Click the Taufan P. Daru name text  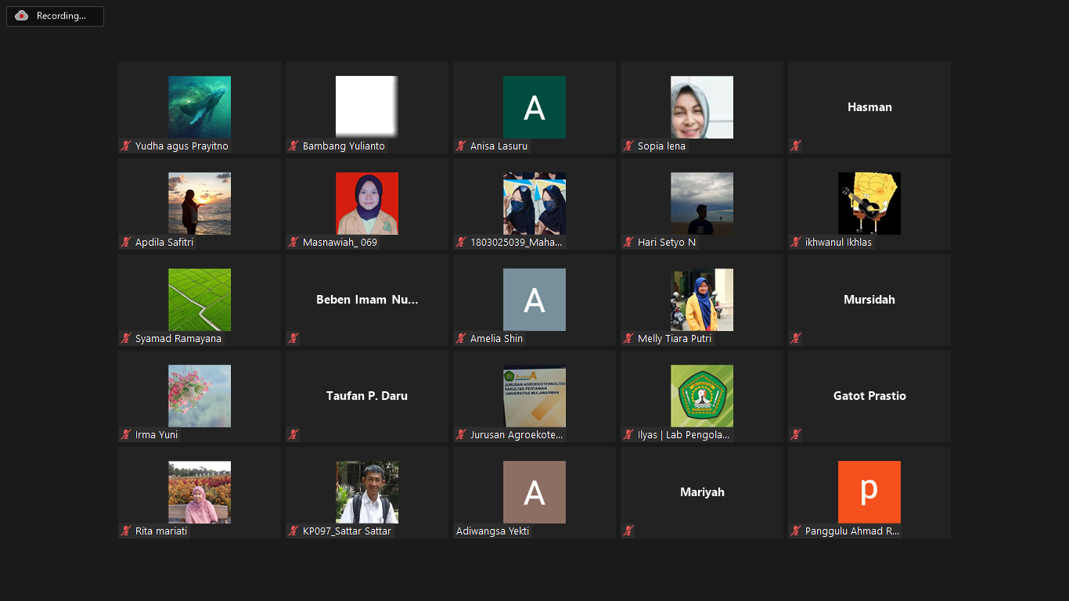(367, 396)
